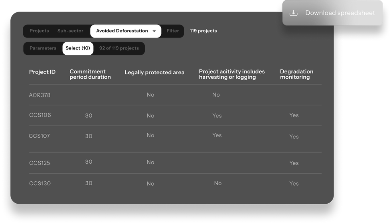Select the Projects tab
The width and height of the screenshot is (391, 224).
[x=39, y=31]
